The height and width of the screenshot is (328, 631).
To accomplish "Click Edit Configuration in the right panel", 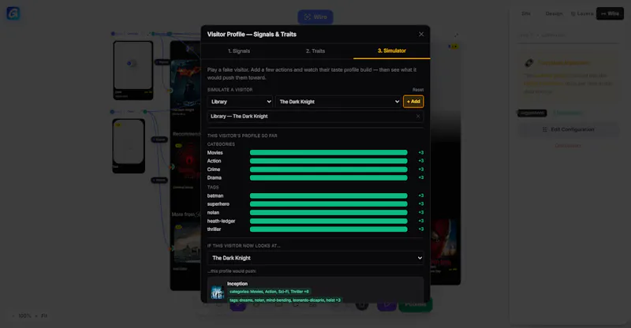I will point(568,129).
